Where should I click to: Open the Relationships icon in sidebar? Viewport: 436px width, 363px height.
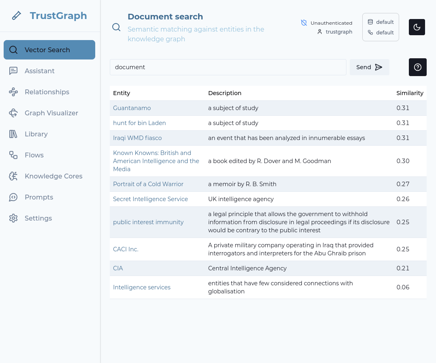13,92
